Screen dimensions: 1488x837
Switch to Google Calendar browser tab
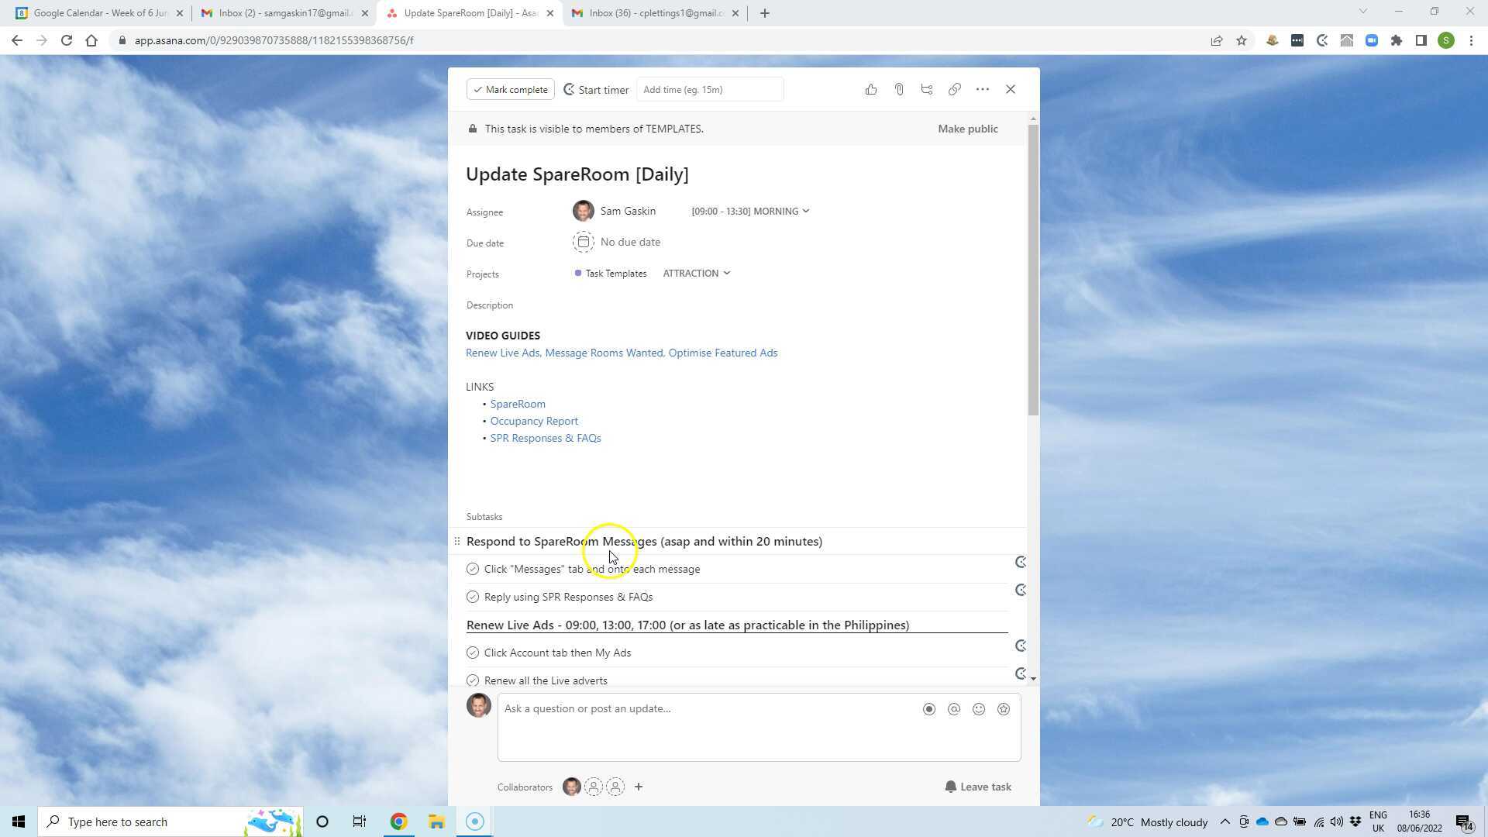(99, 13)
